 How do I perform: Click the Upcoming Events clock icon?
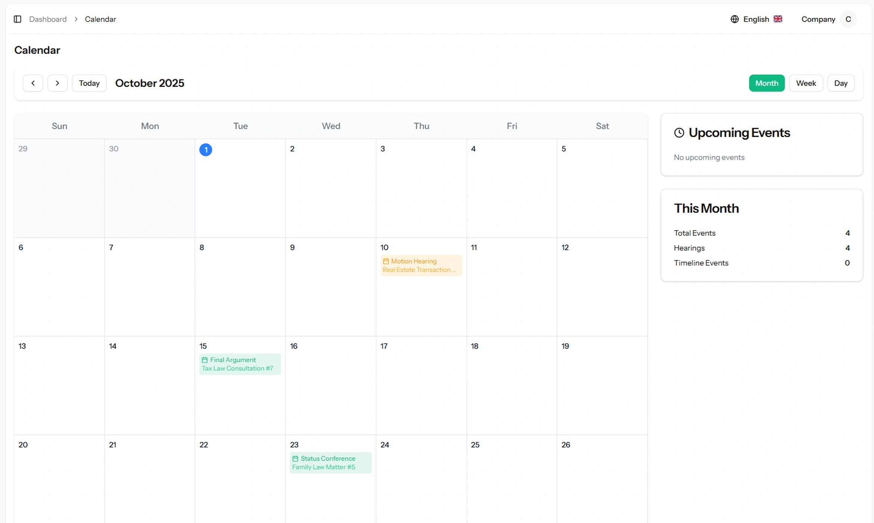pyautogui.click(x=679, y=133)
